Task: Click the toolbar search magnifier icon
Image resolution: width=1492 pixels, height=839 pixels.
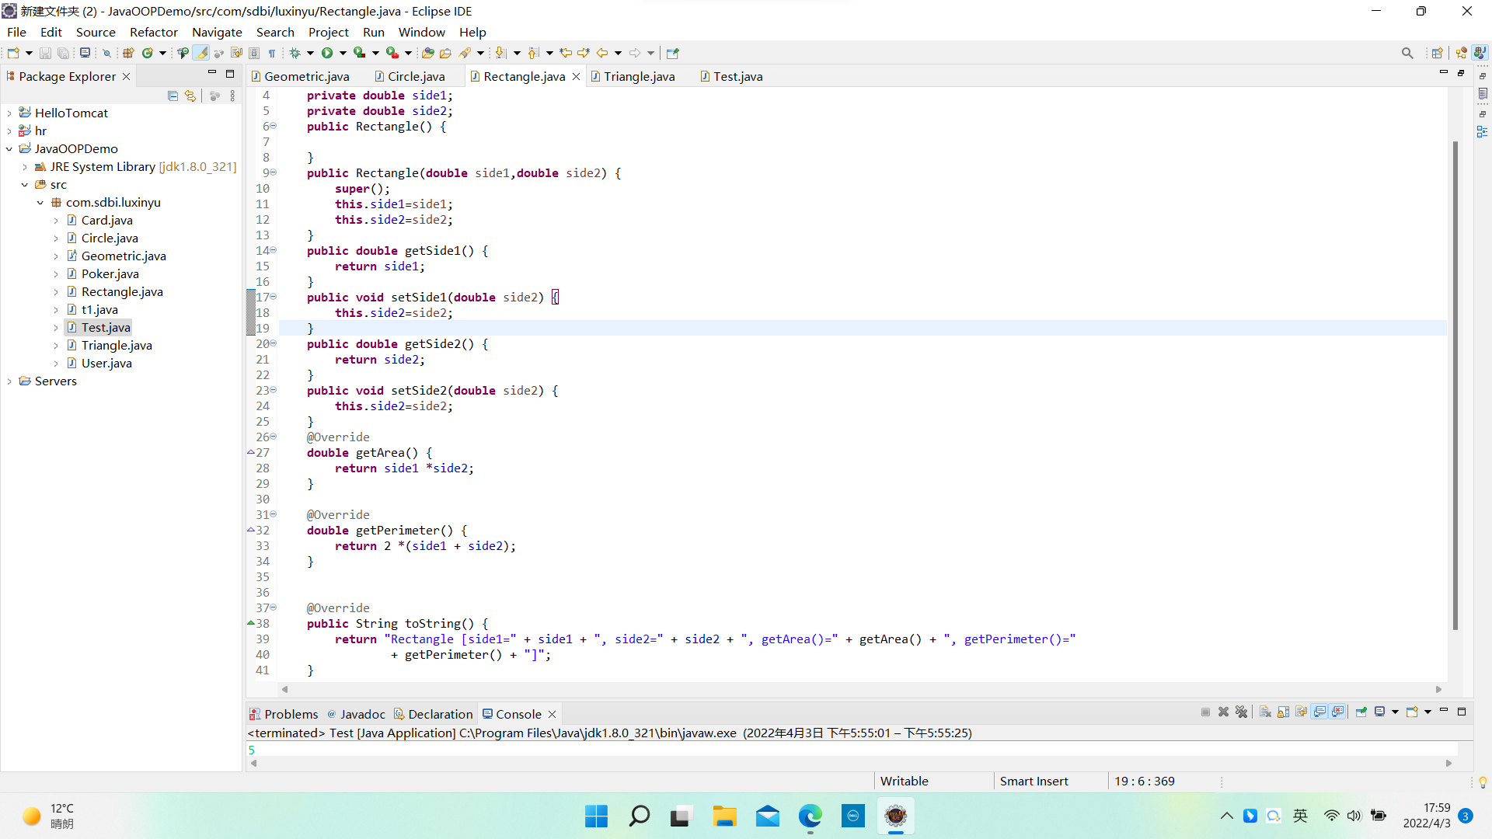Action: click(x=1407, y=53)
